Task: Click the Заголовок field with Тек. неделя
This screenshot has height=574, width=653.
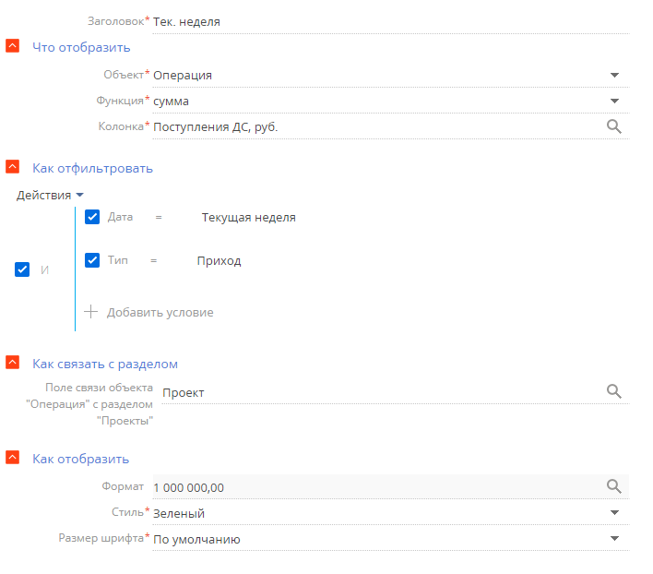Action: click(391, 21)
